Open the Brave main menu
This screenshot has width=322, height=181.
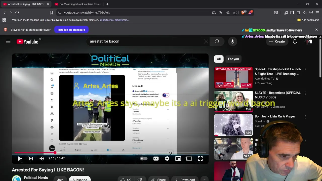317,13
